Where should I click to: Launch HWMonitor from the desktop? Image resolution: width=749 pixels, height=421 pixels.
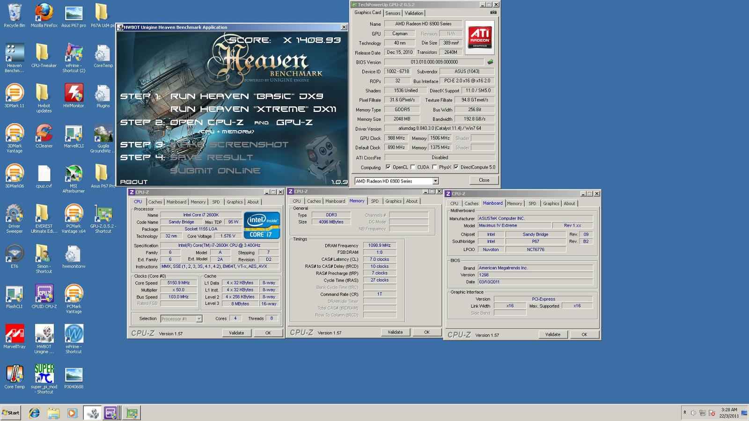tap(73, 96)
